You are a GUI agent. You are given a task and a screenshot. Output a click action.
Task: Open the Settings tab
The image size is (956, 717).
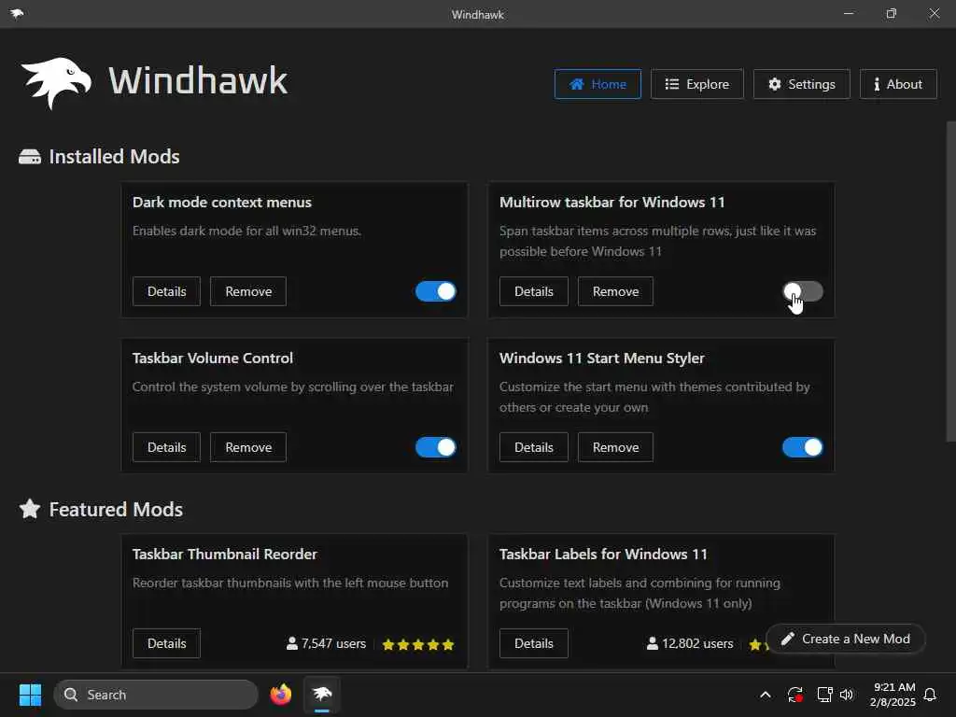coord(801,84)
